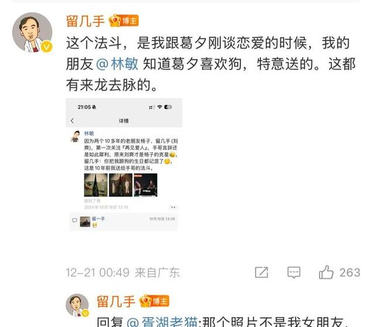373x327 pixels.
Task: Click yellow verified V badge on avatar
Action: point(47,46)
